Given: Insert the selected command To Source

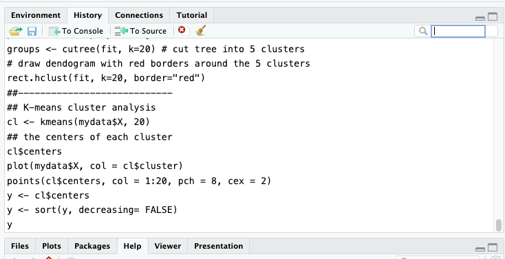Looking at the screenshot, I should (141, 31).
